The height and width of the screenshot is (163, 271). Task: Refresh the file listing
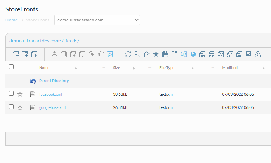(x=128, y=54)
